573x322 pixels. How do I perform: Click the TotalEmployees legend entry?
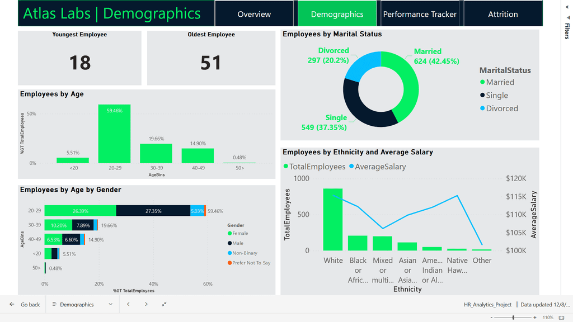[314, 167]
